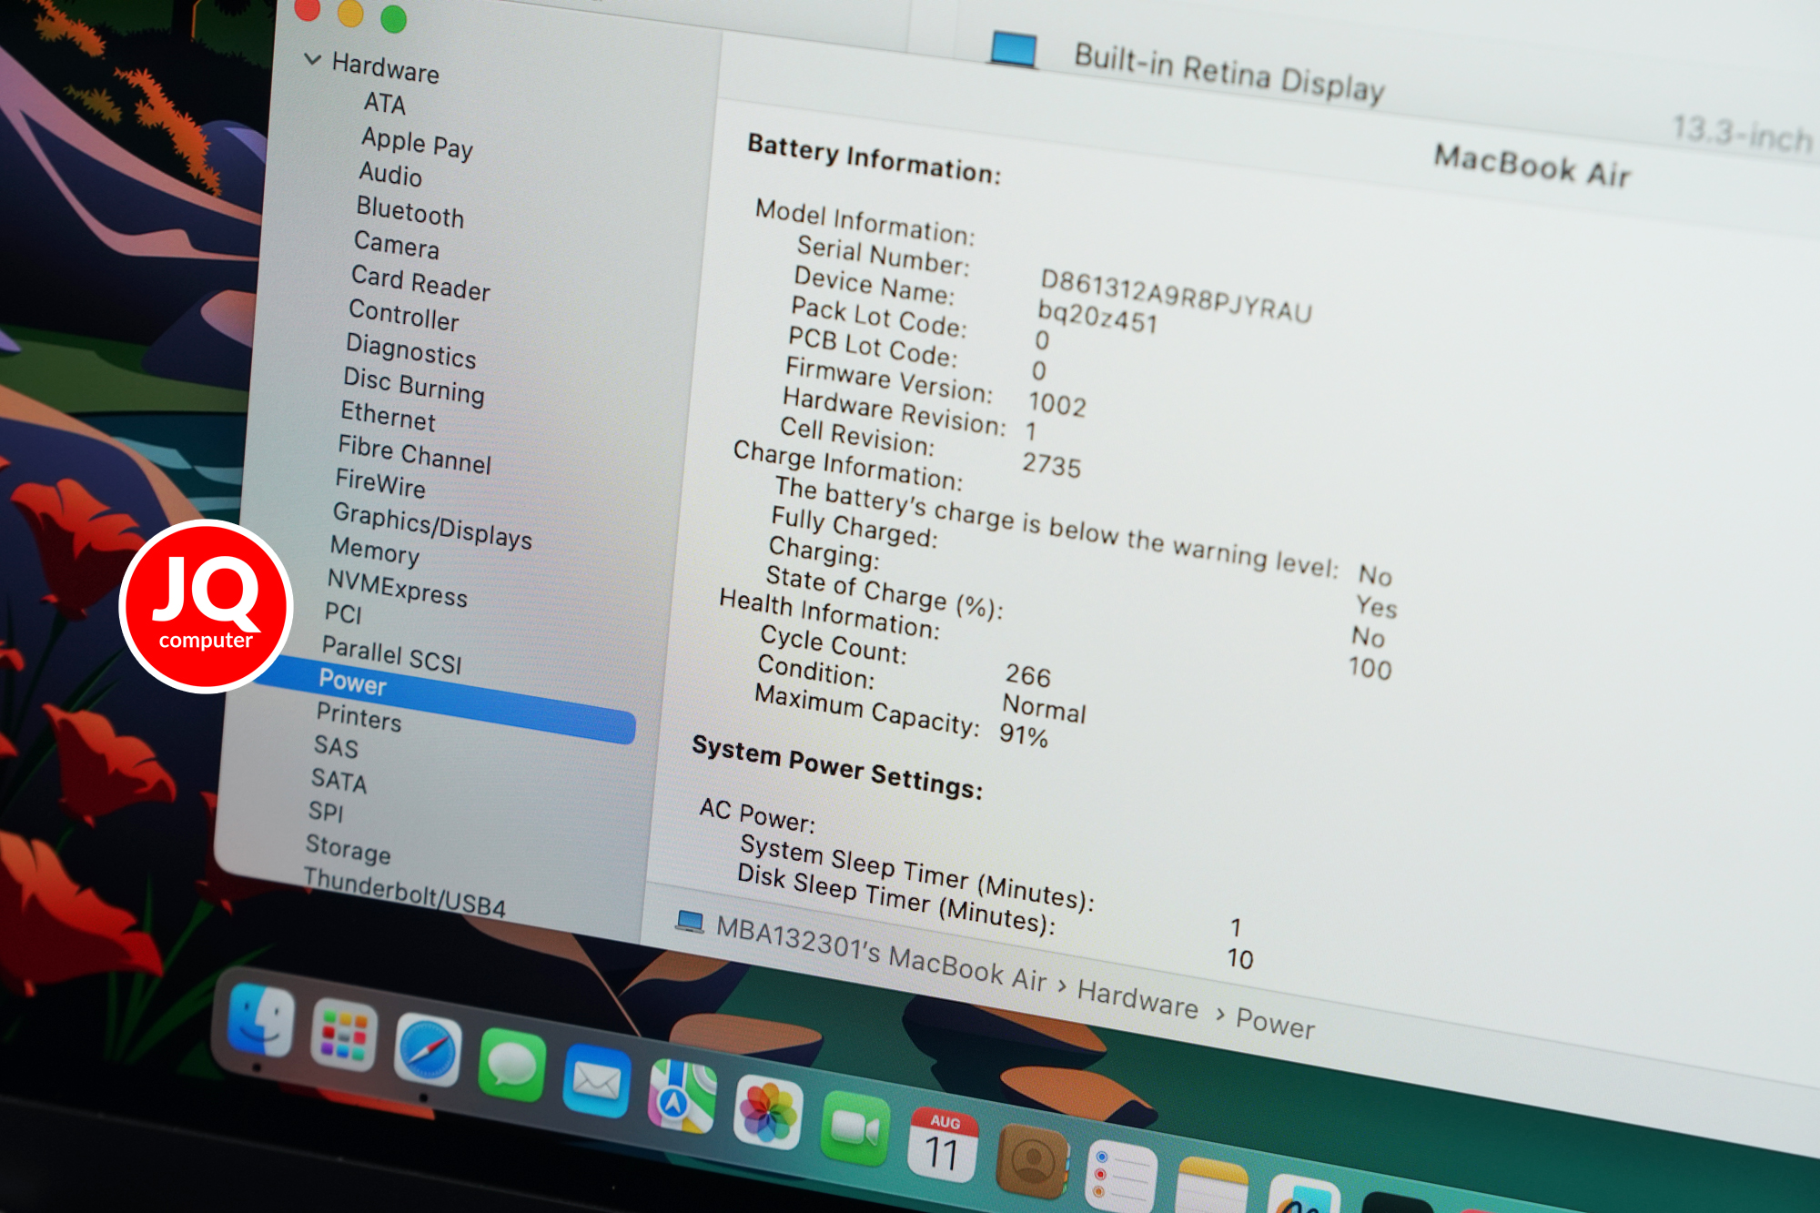Viewport: 1820px width, 1213px height.
Task: Select Memory in the sidebar
Action: (x=375, y=551)
